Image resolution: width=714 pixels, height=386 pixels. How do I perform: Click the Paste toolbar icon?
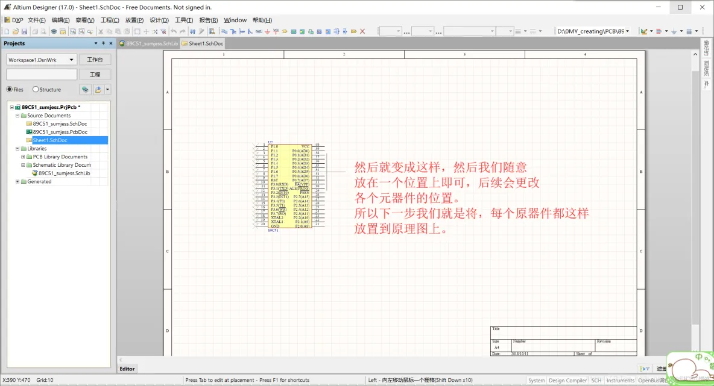point(118,31)
